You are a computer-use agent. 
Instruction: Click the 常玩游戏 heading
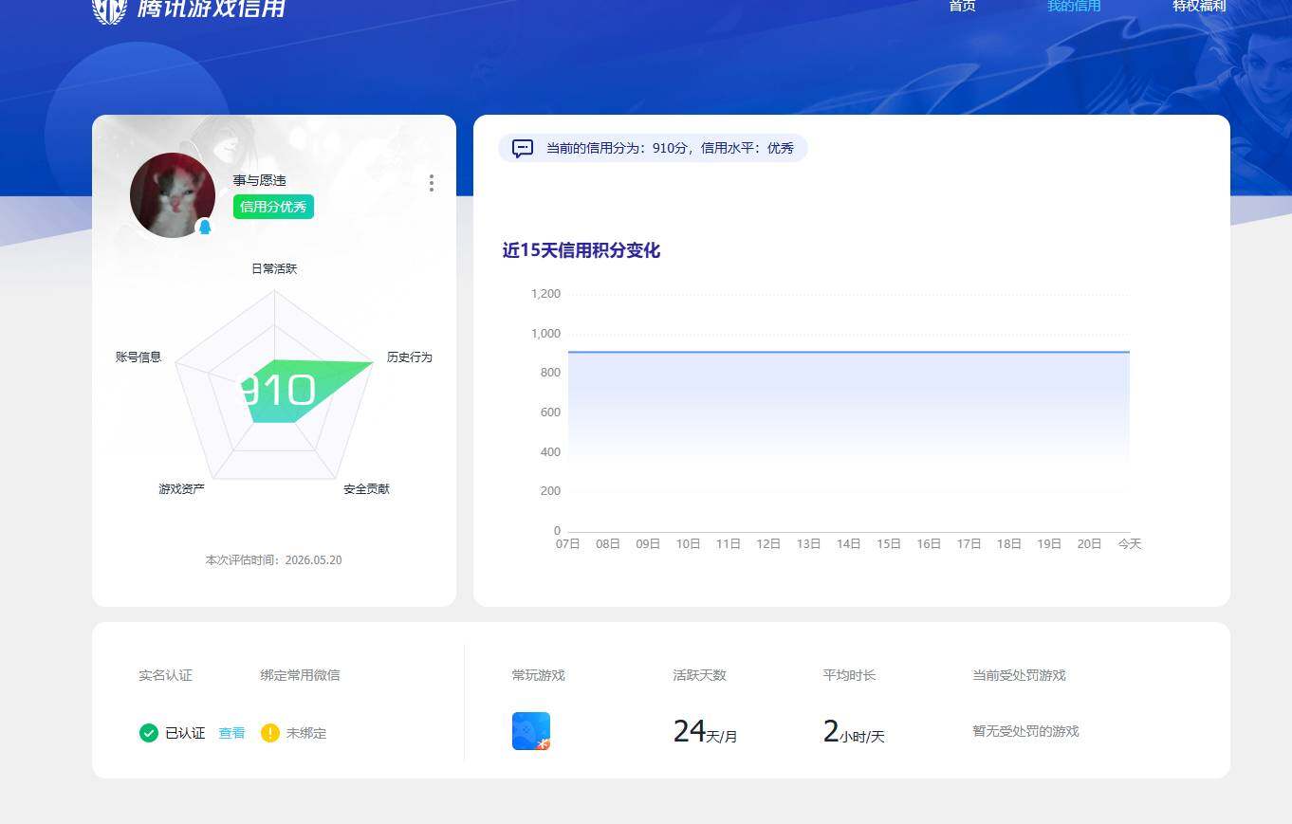[x=538, y=675]
